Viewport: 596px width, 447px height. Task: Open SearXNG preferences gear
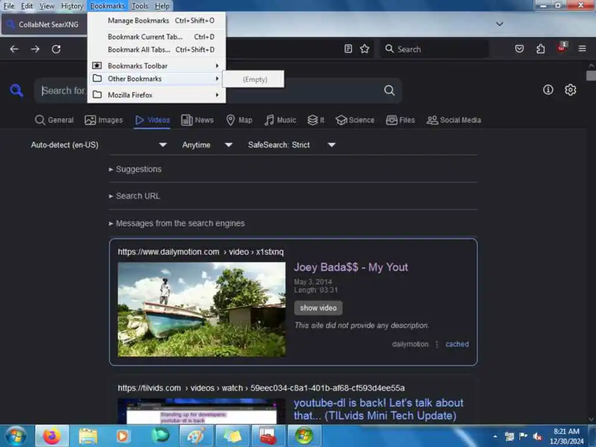point(570,90)
